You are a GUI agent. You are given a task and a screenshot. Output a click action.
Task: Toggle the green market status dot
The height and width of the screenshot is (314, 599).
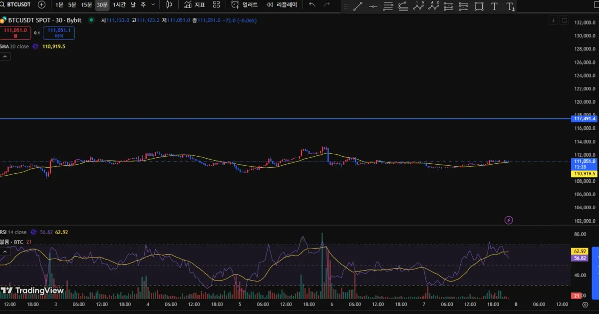[91, 20]
